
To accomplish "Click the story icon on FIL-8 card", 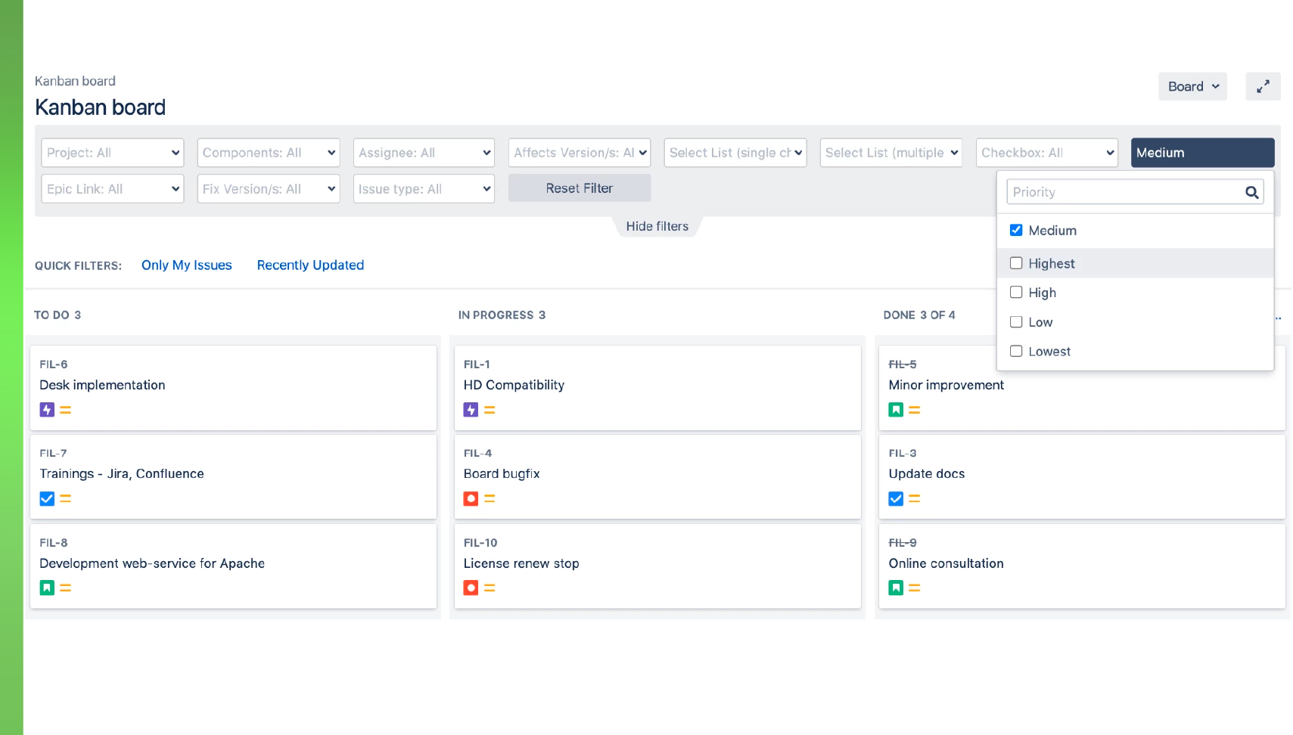I will (x=47, y=588).
